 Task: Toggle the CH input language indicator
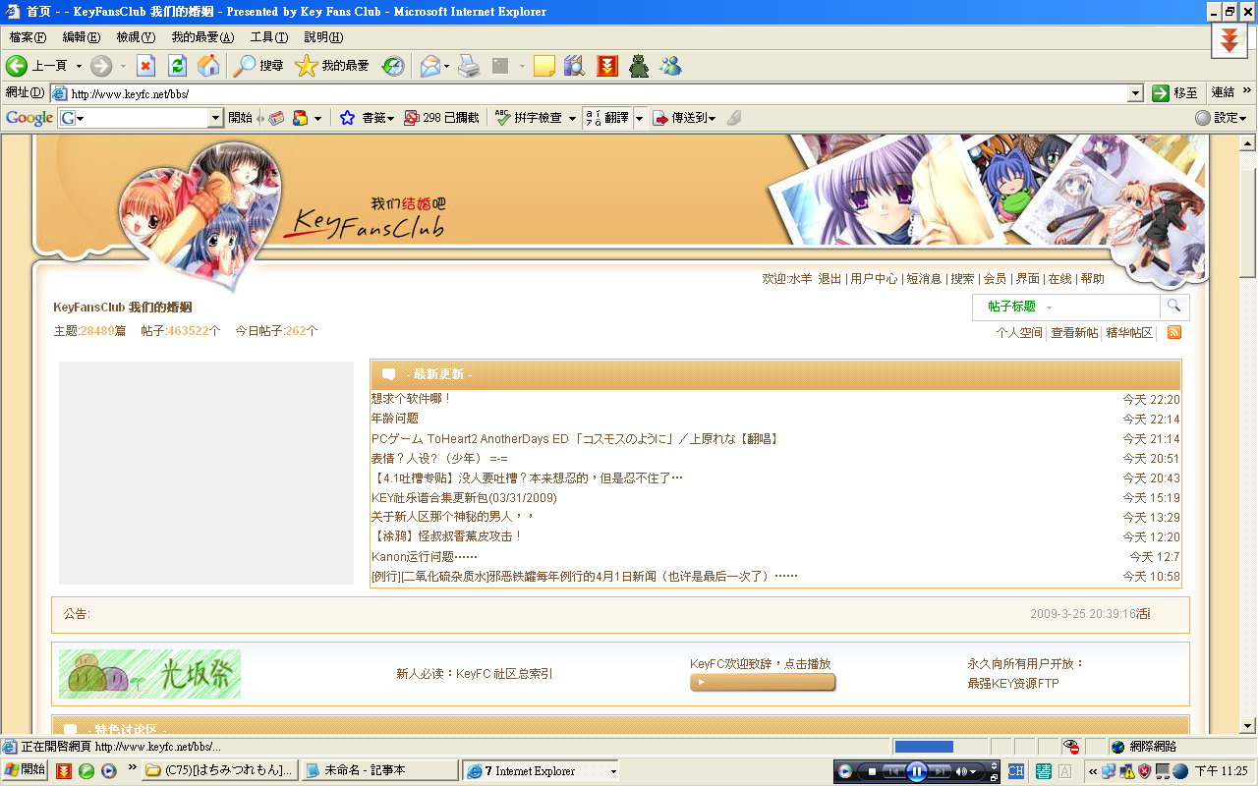pyautogui.click(x=1015, y=771)
